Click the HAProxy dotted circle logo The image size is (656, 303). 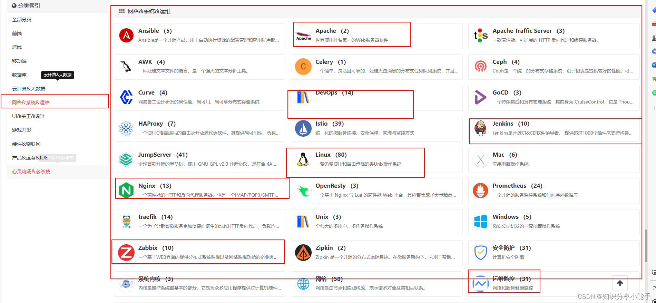pyautogui.click(x=126, y=128)
